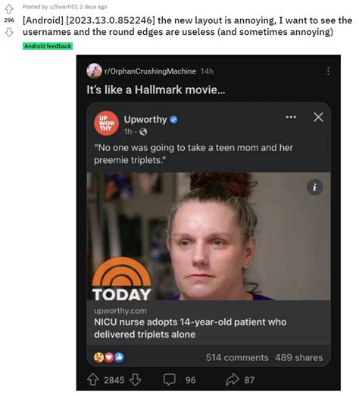Open the post title about new layout
The image size is (359, 396).
click(x=187, y=26)
